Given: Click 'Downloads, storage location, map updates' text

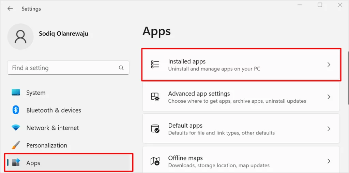Looking at the screenshot, I should (219, 165).
